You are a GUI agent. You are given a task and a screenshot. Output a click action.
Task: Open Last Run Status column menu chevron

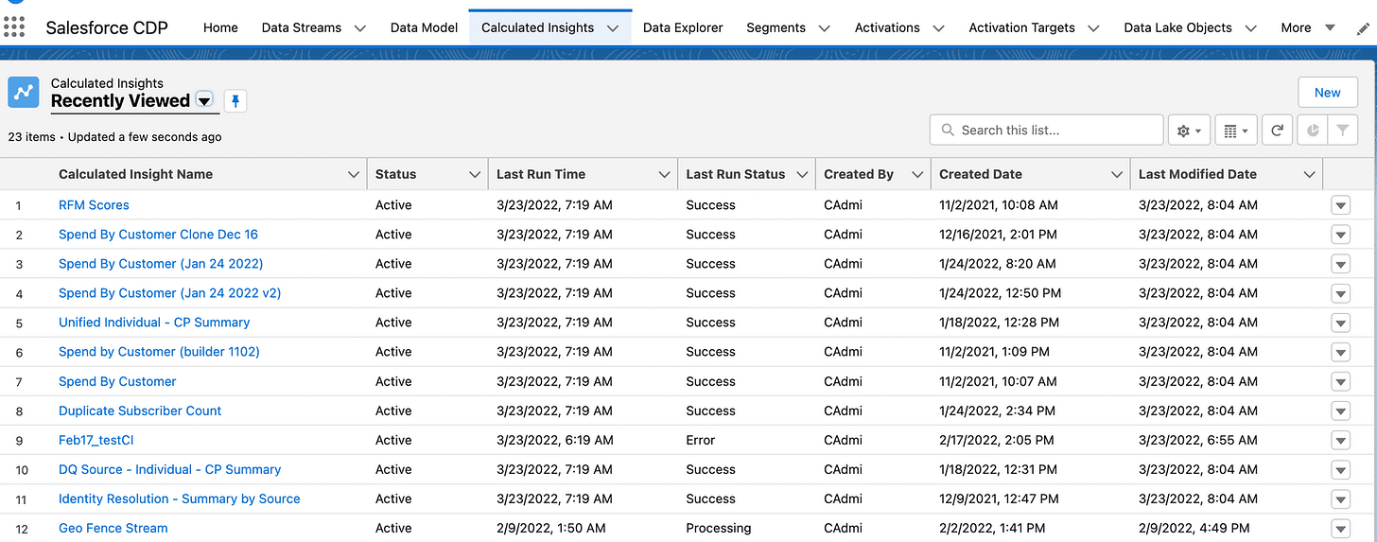click(x=802, y=174)
